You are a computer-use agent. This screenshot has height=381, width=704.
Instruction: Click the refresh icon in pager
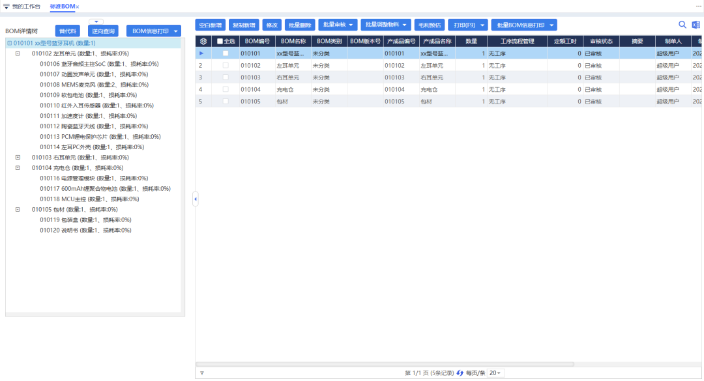(460, 373)
